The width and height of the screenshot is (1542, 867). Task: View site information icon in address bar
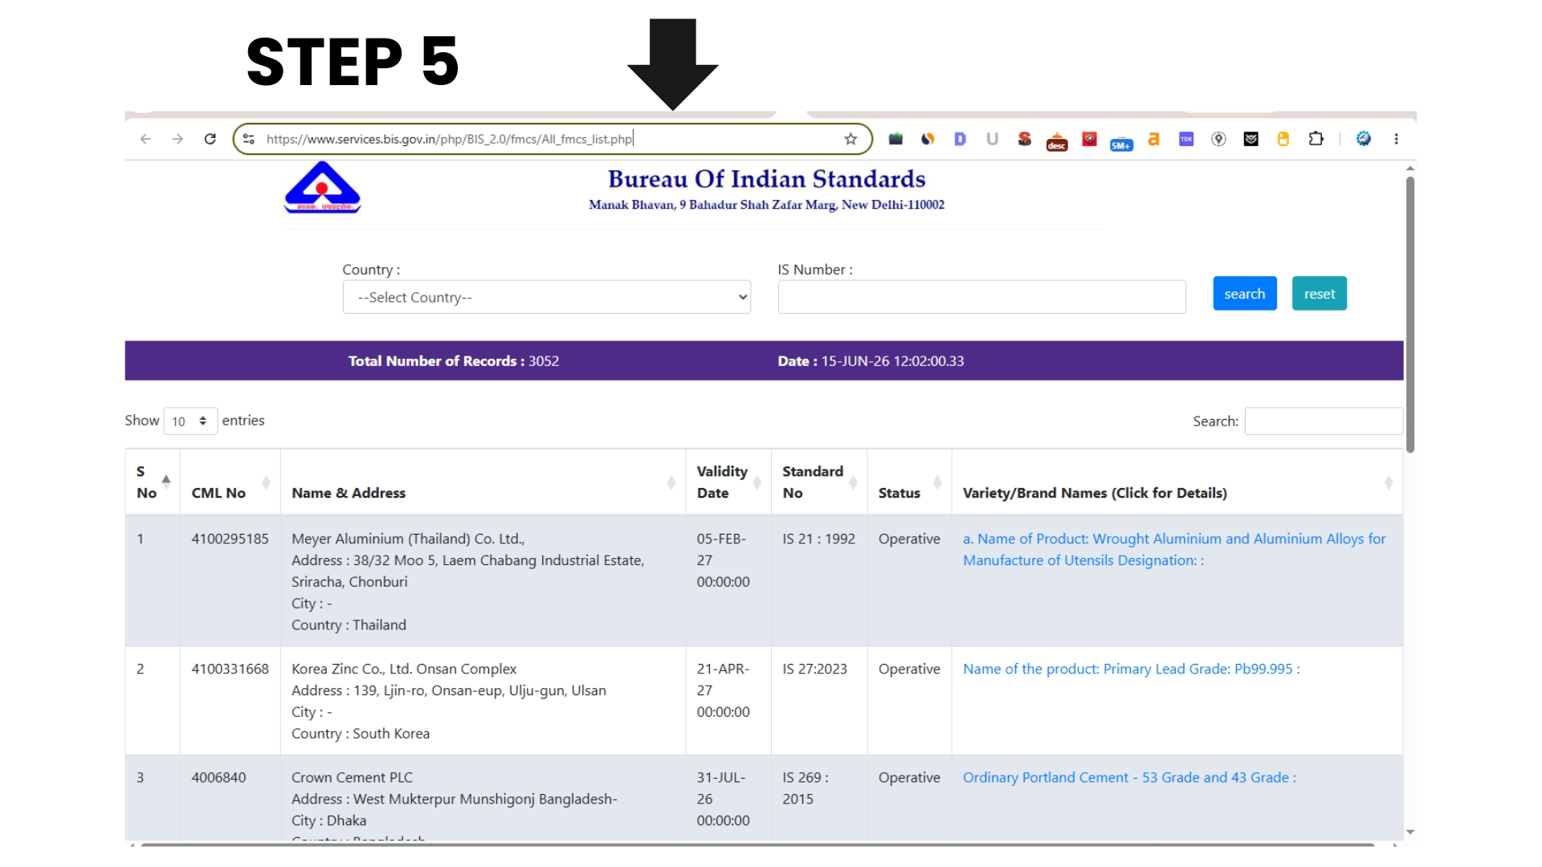249,139
